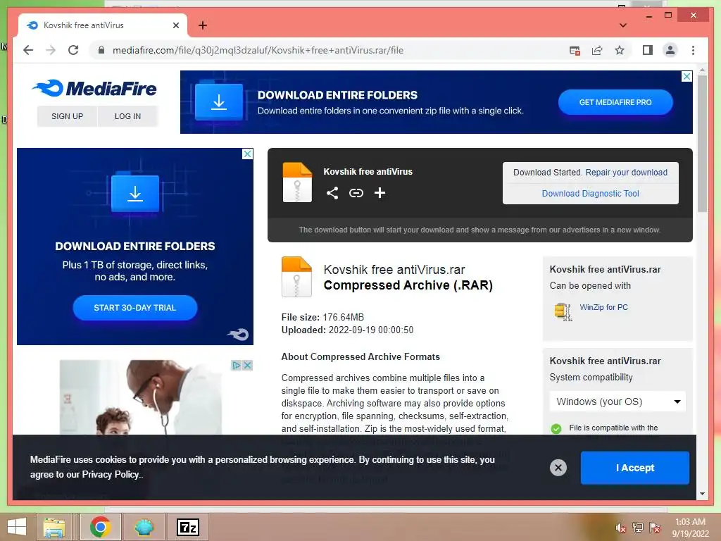Open the Chrome profile avatar

(x=670, y=50)
